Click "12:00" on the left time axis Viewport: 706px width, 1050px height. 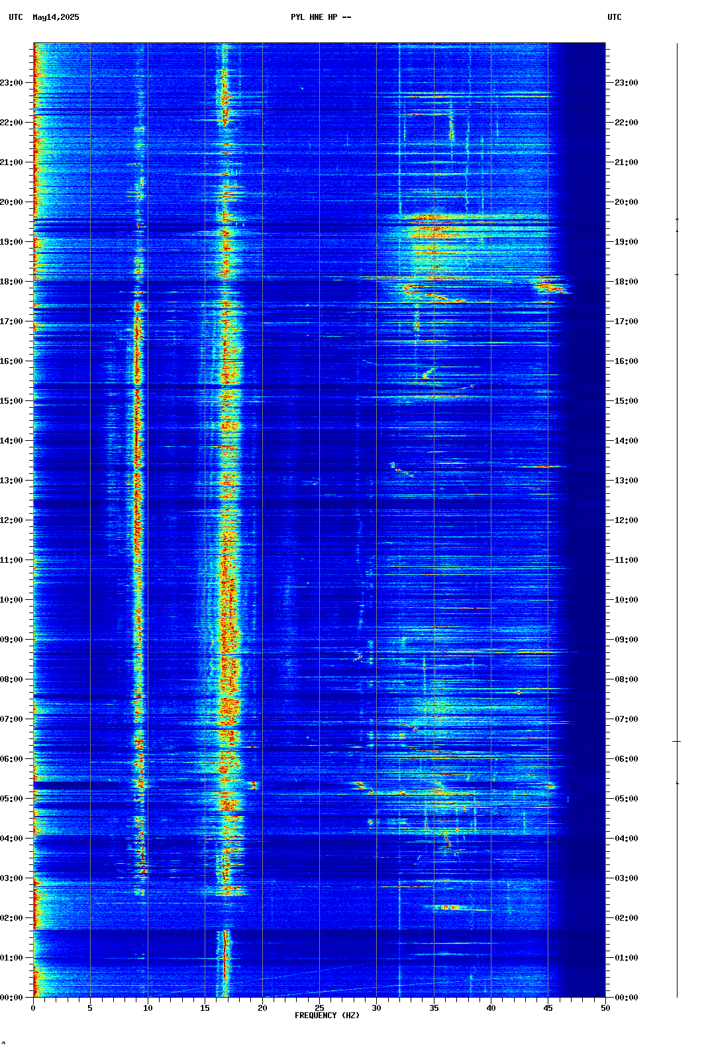11,520
